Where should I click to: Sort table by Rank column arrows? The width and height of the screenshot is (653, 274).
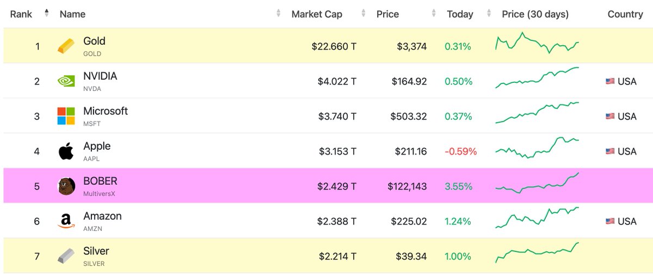coord(46,13)
